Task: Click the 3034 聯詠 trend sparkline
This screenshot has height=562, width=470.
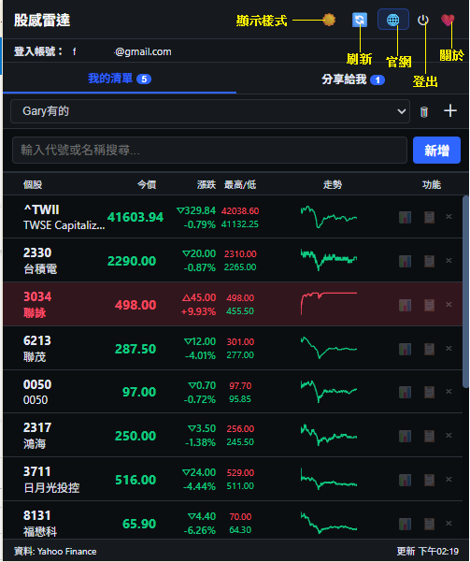Action: 329,304
